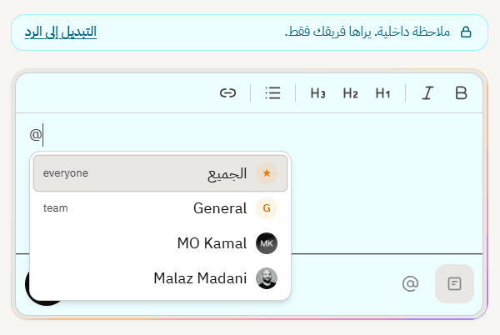Insert bulleted list from toolbar
This screenshot has width=500, height=335.
tap(273, 93)
